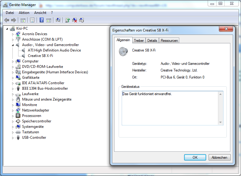Open the Properties toolbar icon
Viewport: 241px width, 176px height.
coord(32,20)
